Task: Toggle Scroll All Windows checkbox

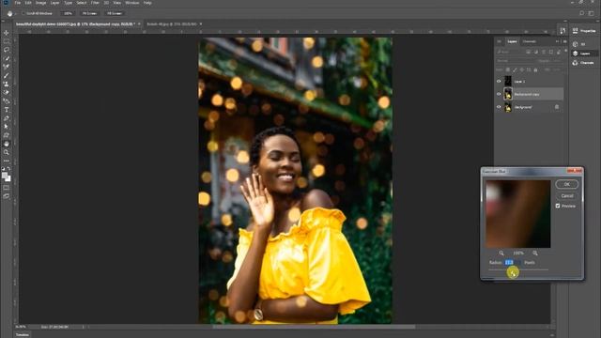Action: [23, 13]
